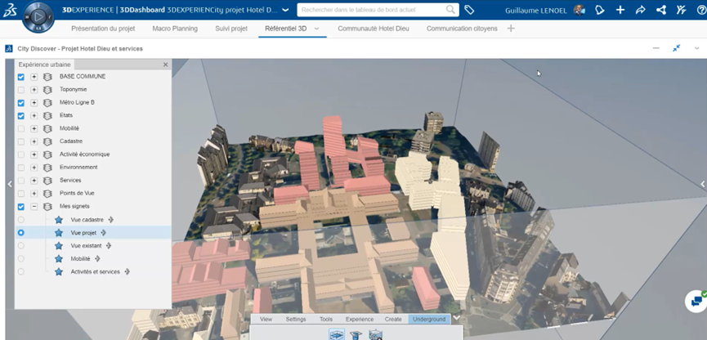This screenshot has height=340, width=707.
Task: Select the middle Underground funnel icon
Action: coord(356,335)
